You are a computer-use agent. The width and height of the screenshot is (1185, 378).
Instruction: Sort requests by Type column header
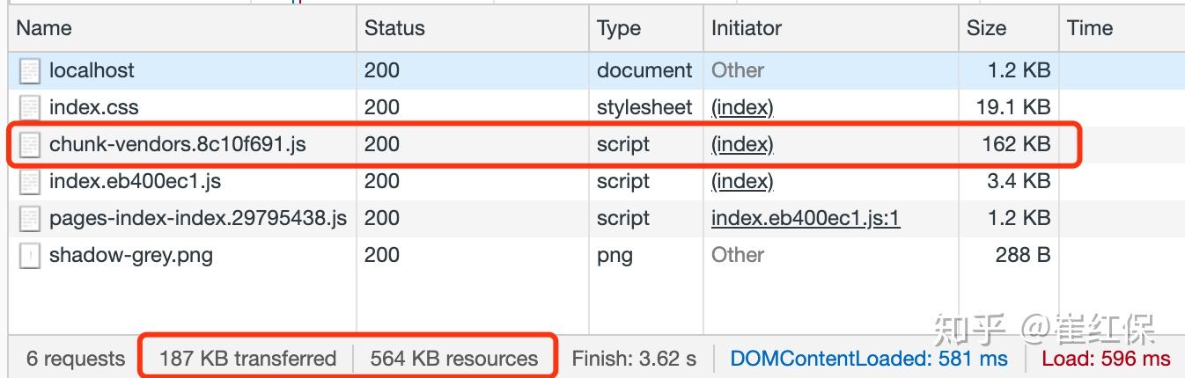619,28
